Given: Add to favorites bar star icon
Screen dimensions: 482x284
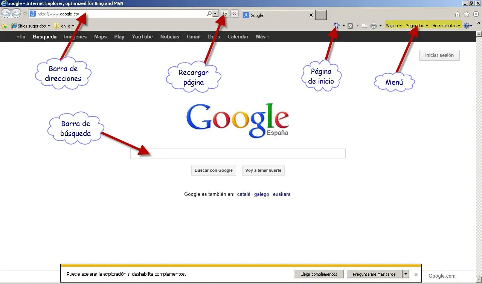Looking at the screenshot, I should [x=5, y=26].
